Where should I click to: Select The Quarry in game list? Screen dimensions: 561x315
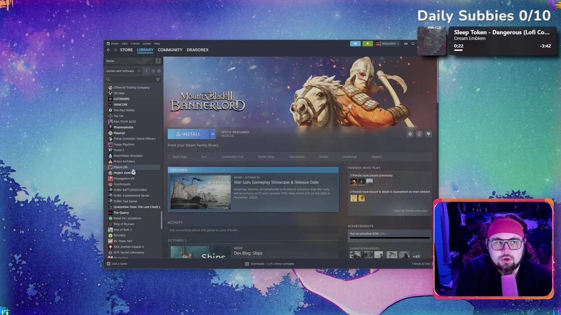pos(121,213)
